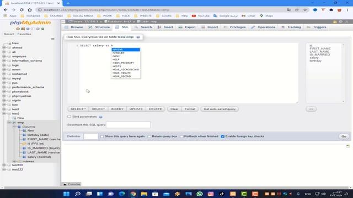Collapse the Columns node under emp
Viewport: 353px width, 198px height.
(x=14, y=127)
